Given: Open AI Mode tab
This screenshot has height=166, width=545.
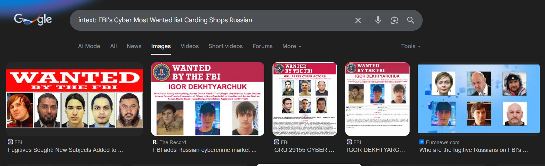Looking at the screenshot, I should click(x=89, y=46).
